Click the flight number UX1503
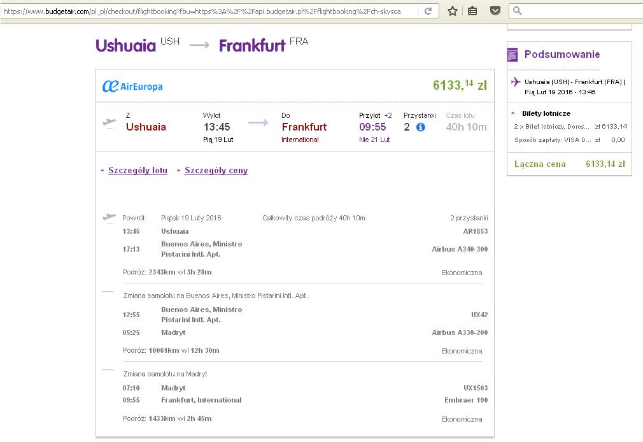 476,388
